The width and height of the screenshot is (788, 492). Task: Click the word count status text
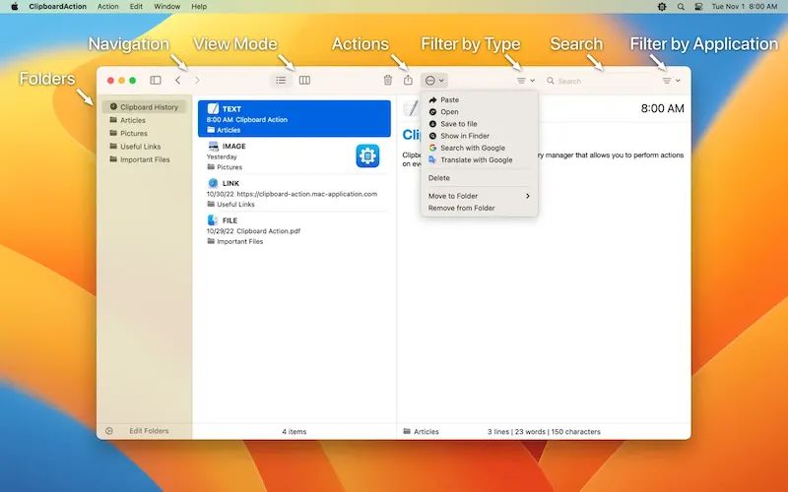[544, 431]
